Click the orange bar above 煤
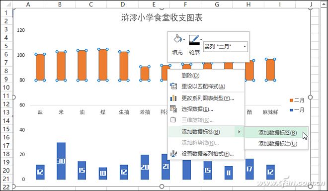 pos(103,65)
